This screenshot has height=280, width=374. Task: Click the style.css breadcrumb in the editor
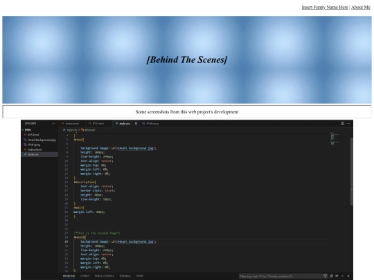(72, 130)
